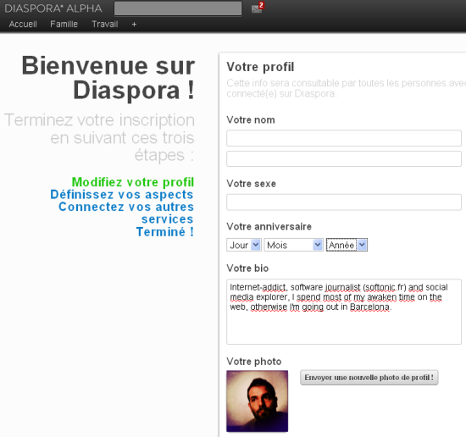466x437 pixels.
Task: Click the profile photo thumbnail
Action: tap(257, 401)
